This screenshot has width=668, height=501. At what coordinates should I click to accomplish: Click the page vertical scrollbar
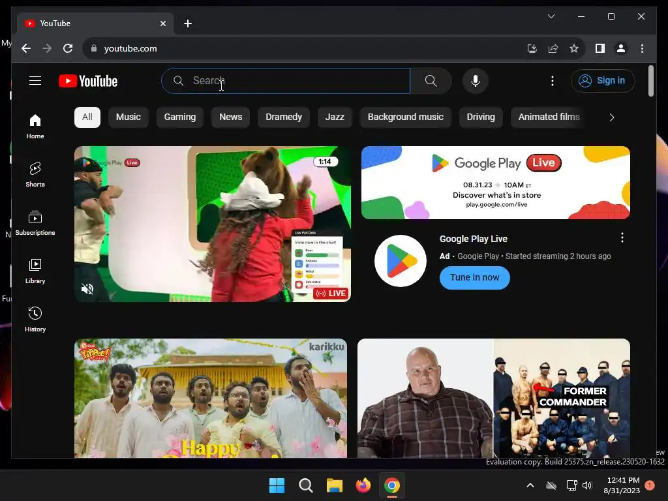tap(650, 81)
